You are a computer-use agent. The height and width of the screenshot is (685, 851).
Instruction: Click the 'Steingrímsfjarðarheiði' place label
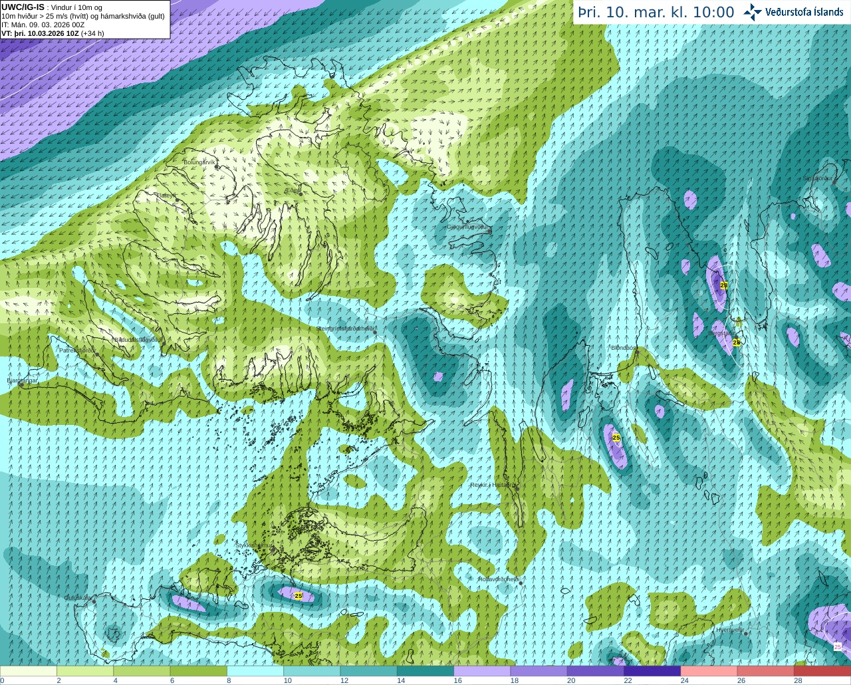pyautogui.click(x=346, y=329)
